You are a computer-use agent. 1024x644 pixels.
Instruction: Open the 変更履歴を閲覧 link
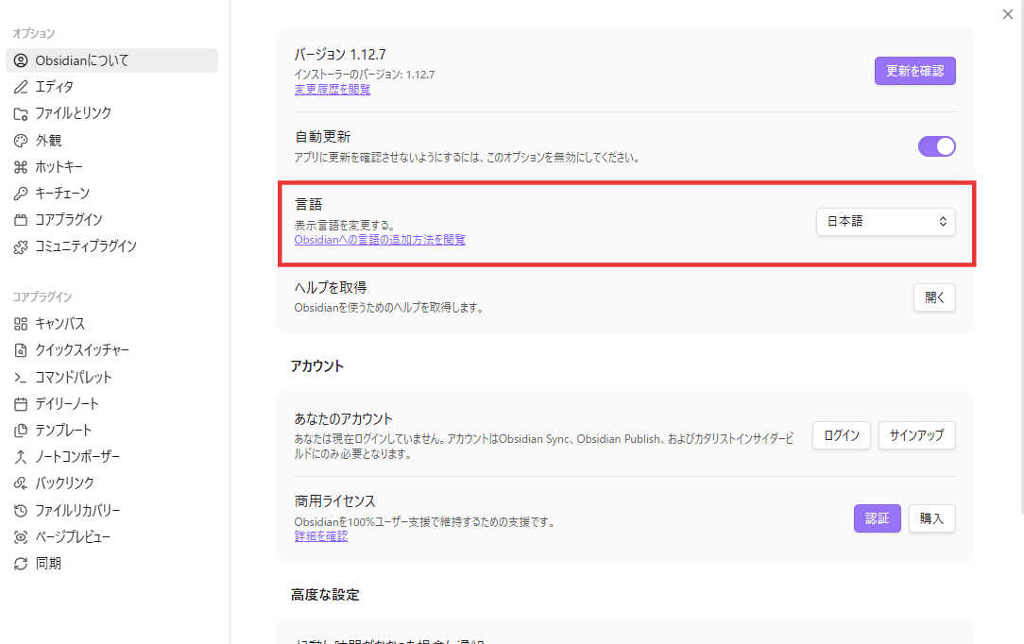[333, 90]
